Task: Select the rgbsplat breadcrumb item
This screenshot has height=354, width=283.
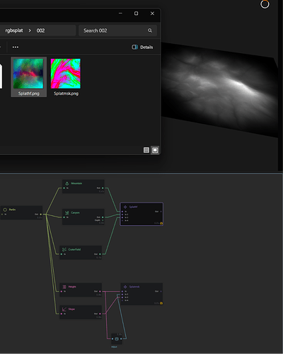Action: tap(14, 30)
